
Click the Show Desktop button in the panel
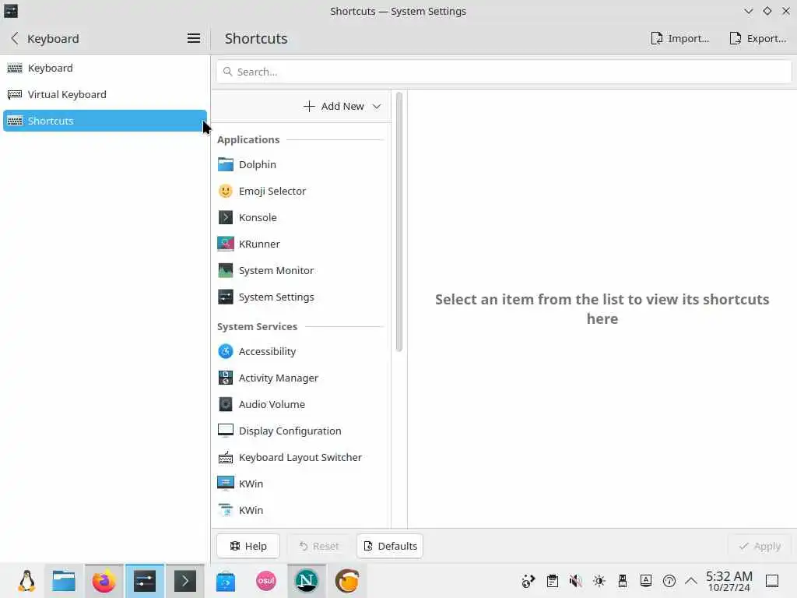point(772,581)
